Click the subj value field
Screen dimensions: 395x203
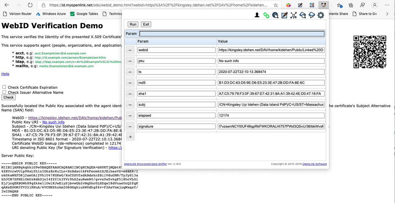point(271,105)
